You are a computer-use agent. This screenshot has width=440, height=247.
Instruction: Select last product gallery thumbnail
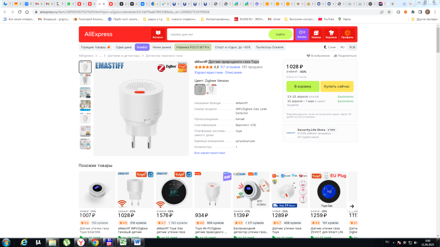(x=85, y=144)
